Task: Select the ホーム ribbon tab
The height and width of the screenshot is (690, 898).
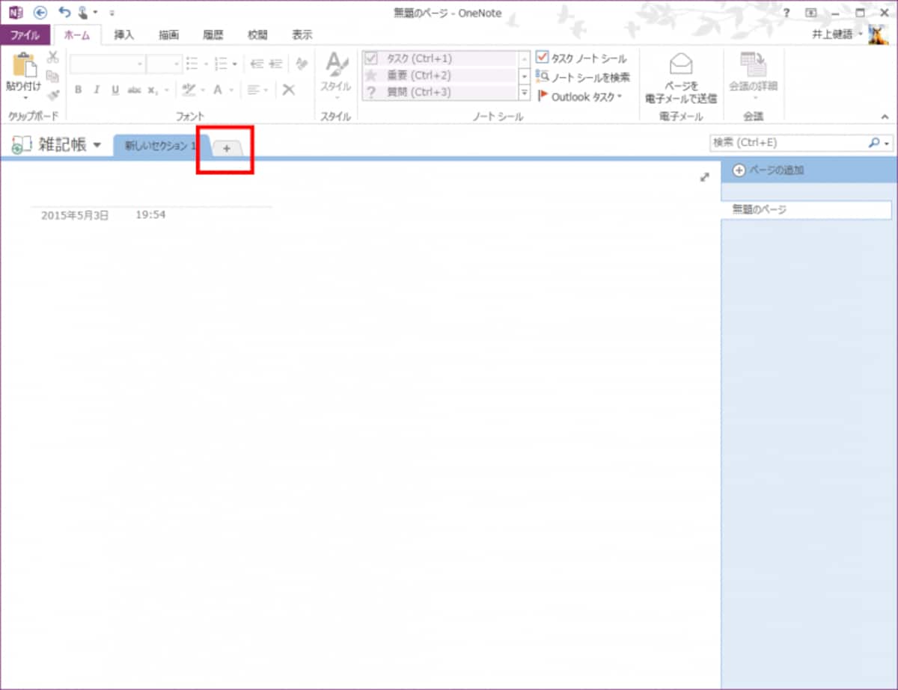Action: coord(77,35)
